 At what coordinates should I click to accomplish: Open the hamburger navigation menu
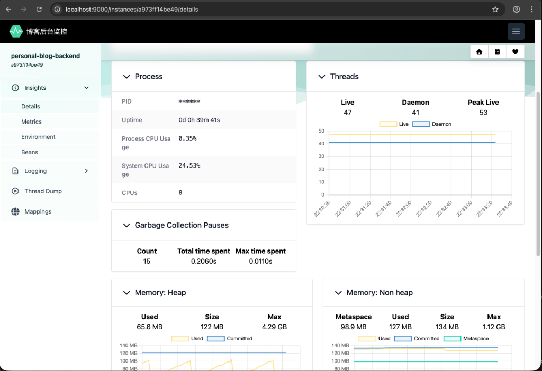point(516,32)
